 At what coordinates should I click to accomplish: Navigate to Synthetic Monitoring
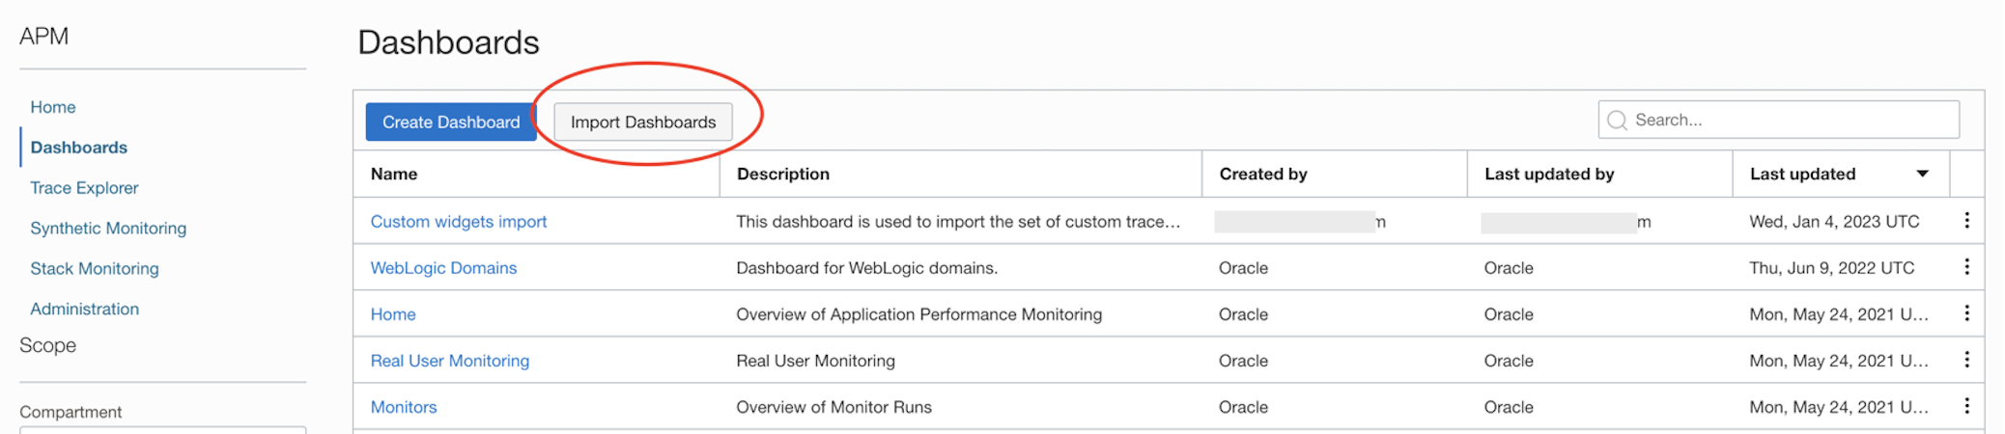coord(108,229)
